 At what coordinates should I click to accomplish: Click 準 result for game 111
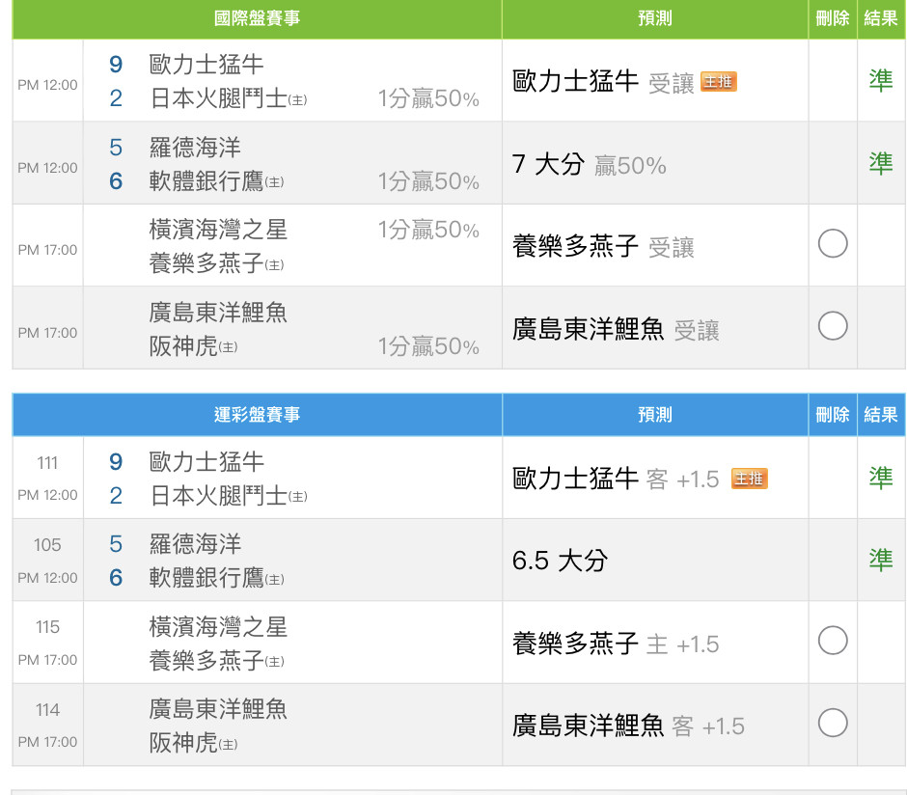click(881, 478)
